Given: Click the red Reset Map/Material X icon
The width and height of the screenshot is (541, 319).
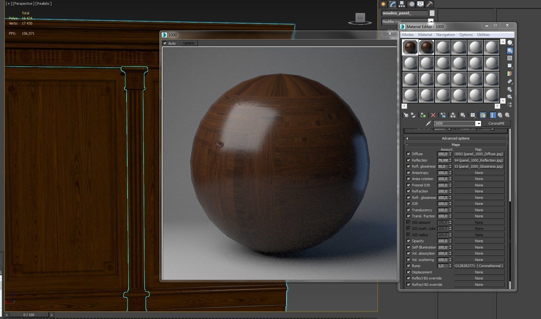Looking at the screenshot, I should (433, 115).
